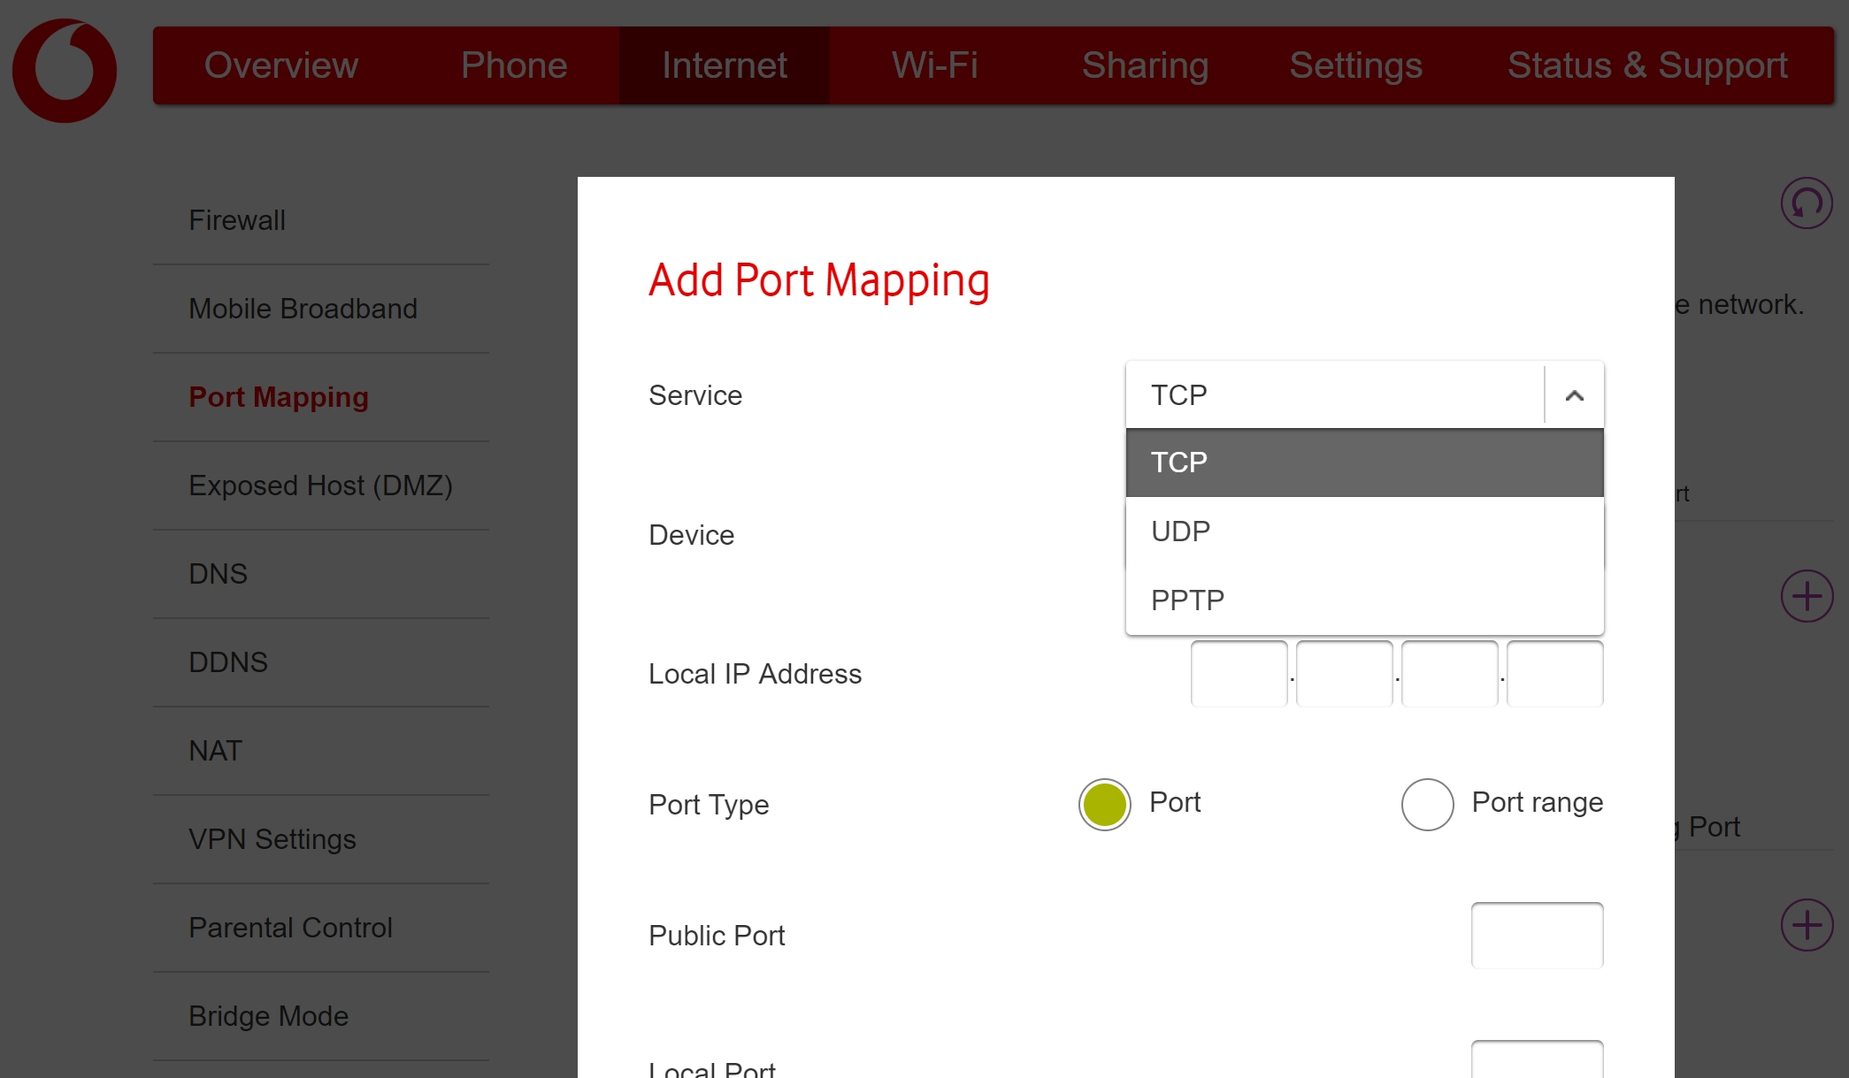1849x1078 pixels.
Task: Open the Settings tab
Action: coord(1355,65)
